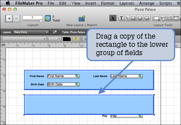Click the Table: Pizza Palace label
181x125 pixels.
point(73,32)
